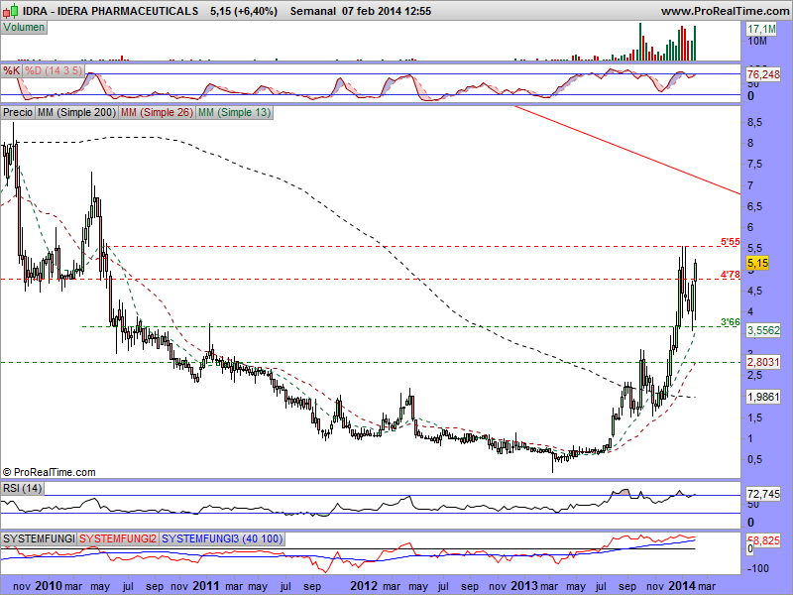Click the 5'55 resistance level label
The height and width of the screenshot is (595, 793).
click(730, 242)
